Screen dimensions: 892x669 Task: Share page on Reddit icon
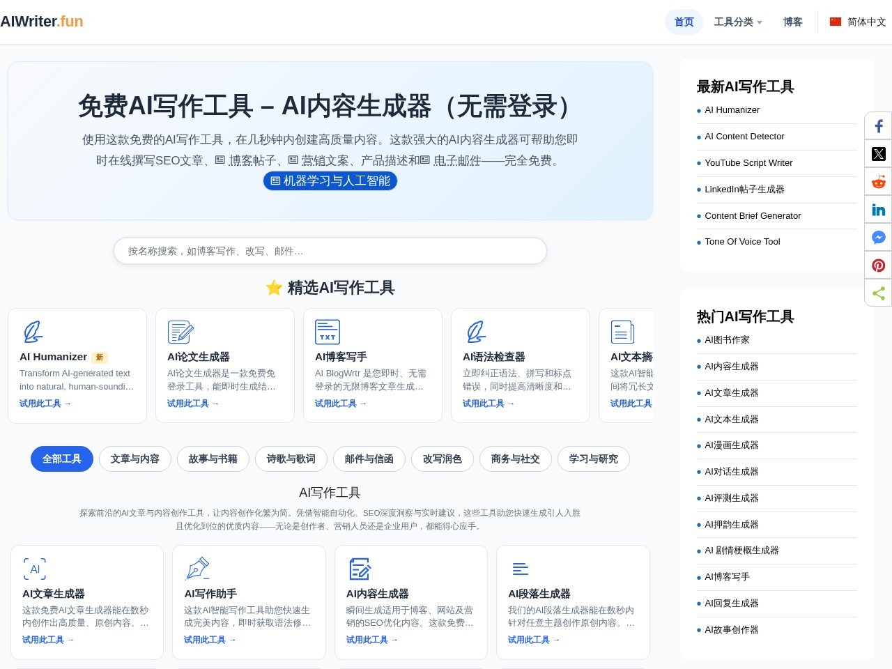879,182
